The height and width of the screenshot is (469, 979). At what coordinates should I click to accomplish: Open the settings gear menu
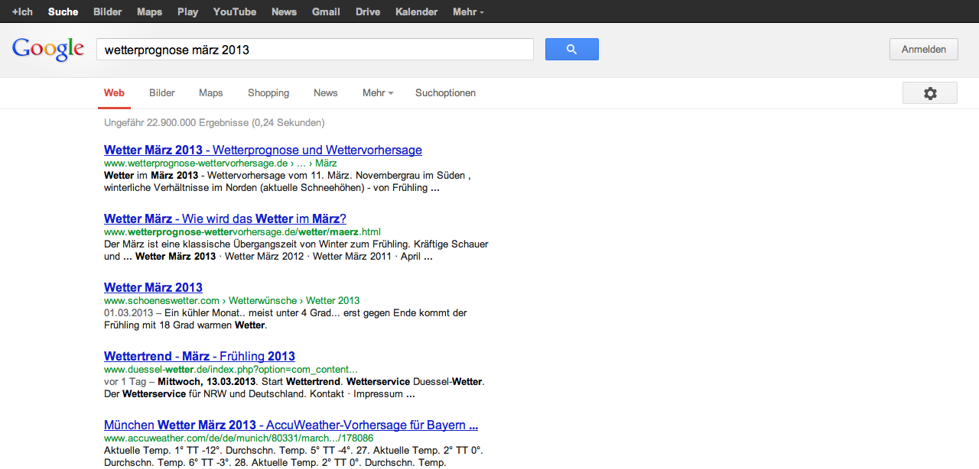pyautogui.click(x=929, y=93)
